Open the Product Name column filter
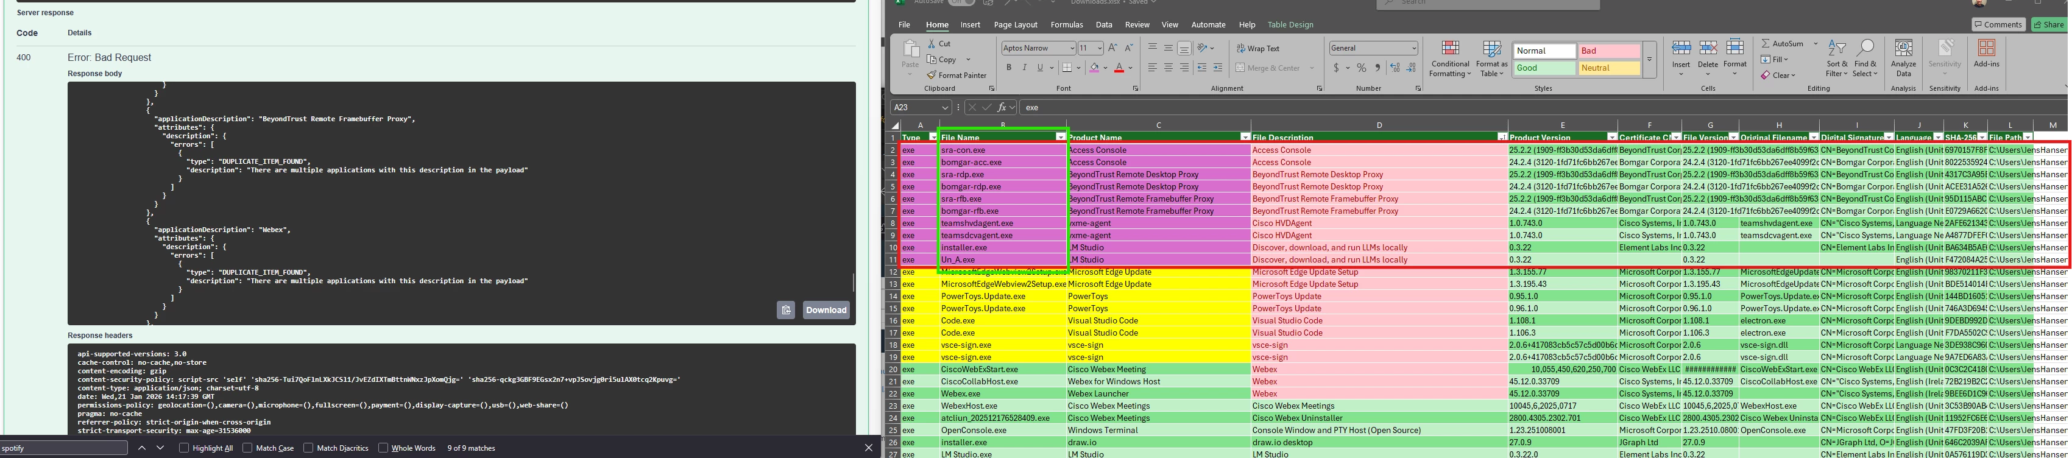 (1245, 138)
